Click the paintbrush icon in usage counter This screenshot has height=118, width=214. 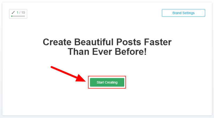[x=13, y=13]
